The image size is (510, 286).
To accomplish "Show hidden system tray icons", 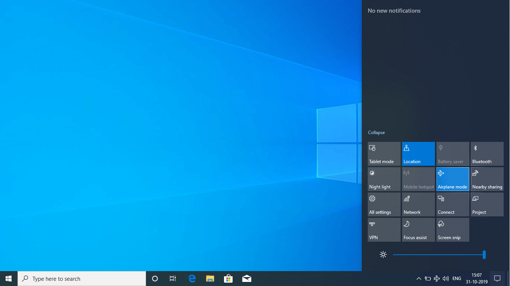I will point(419,279).
